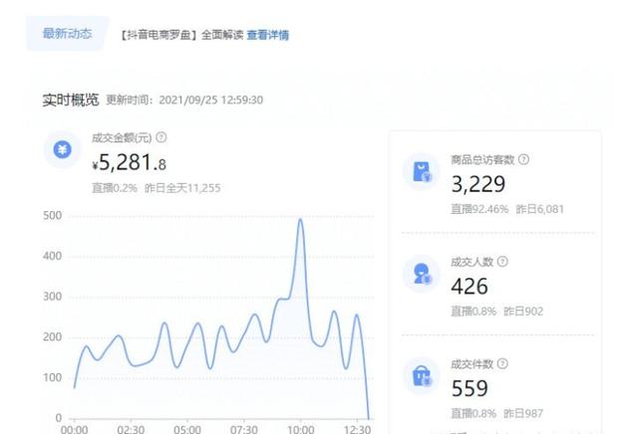Click the 实时概览 heading
The height and width of the screenshot is (434, 638).
point(71,100)
